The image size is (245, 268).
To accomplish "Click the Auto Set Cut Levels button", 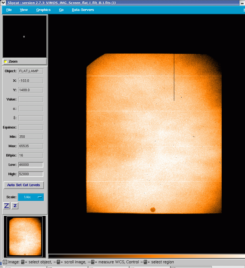I will 24,185.
